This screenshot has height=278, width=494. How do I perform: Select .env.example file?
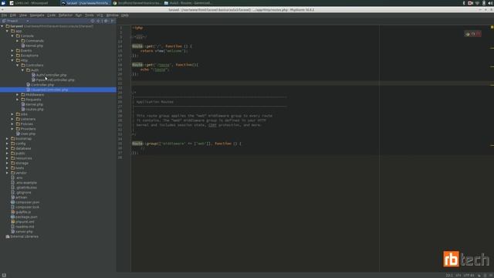24,182
